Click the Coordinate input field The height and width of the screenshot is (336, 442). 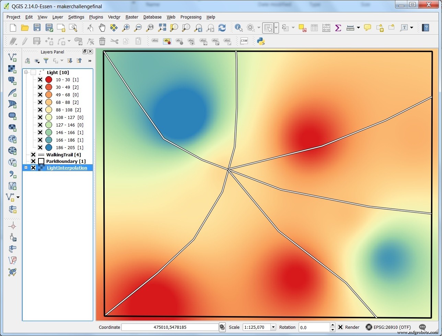(x=170, y=327)
